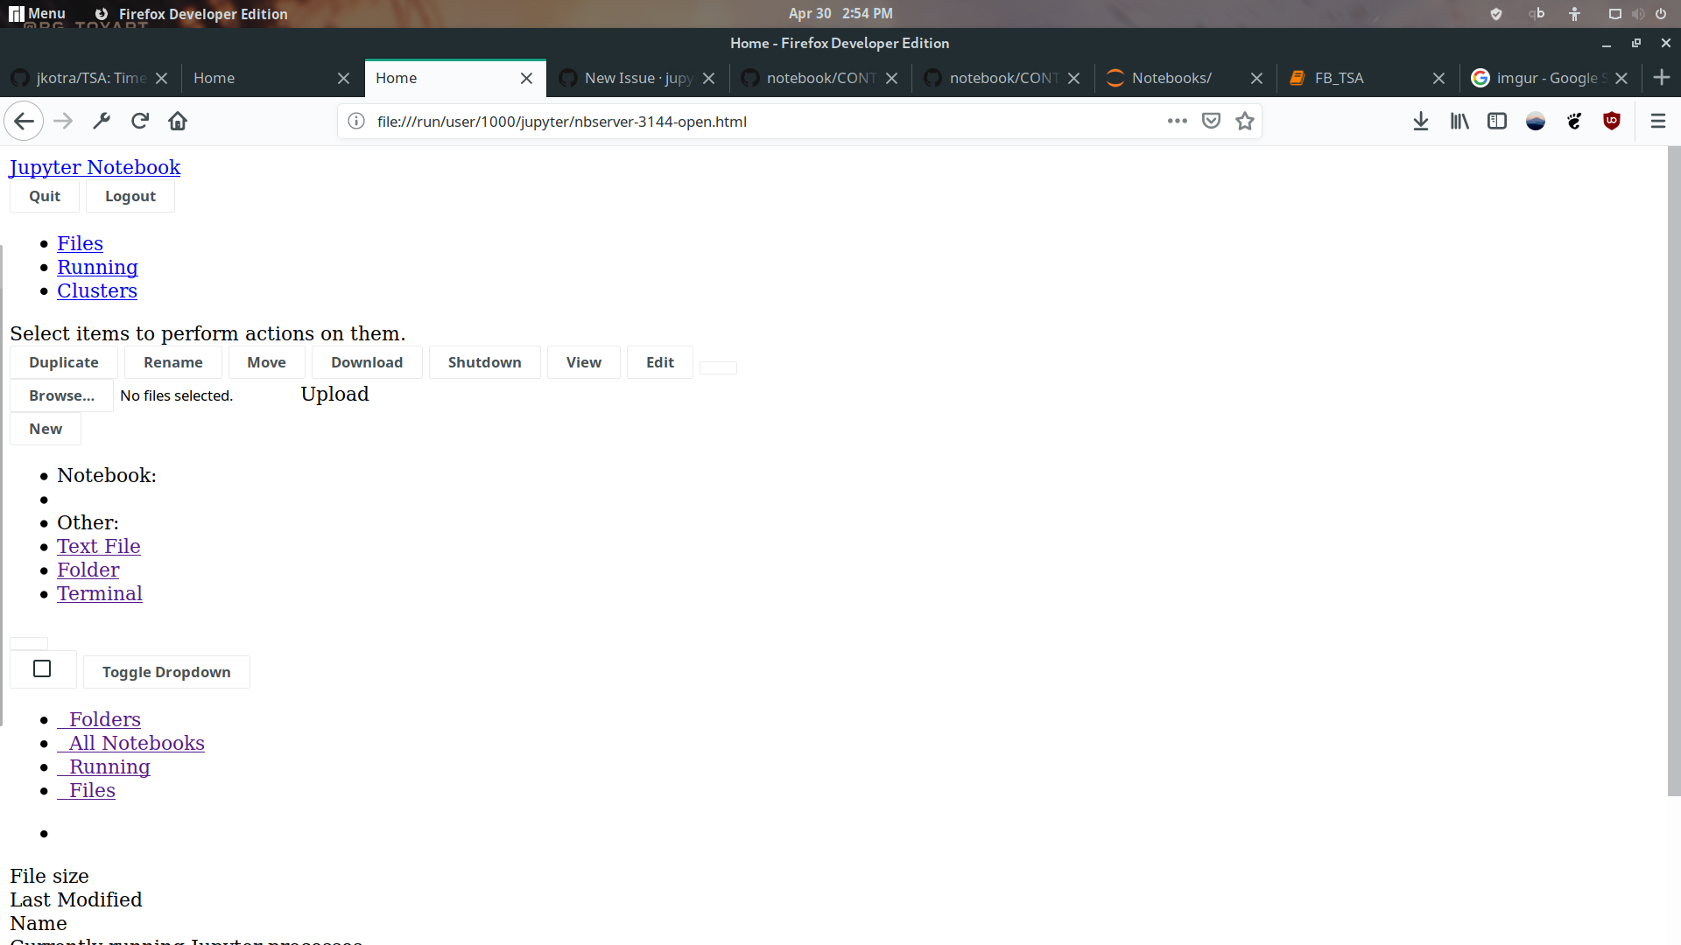This screenshot has height=945, width=1681.
Task: Open the Terminal link
Action: (x=100, y=593)
